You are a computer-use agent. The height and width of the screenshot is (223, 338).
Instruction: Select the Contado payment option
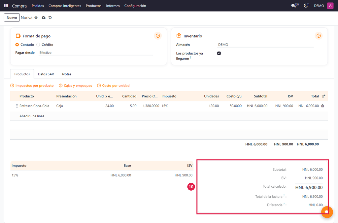tap(17, 45)
